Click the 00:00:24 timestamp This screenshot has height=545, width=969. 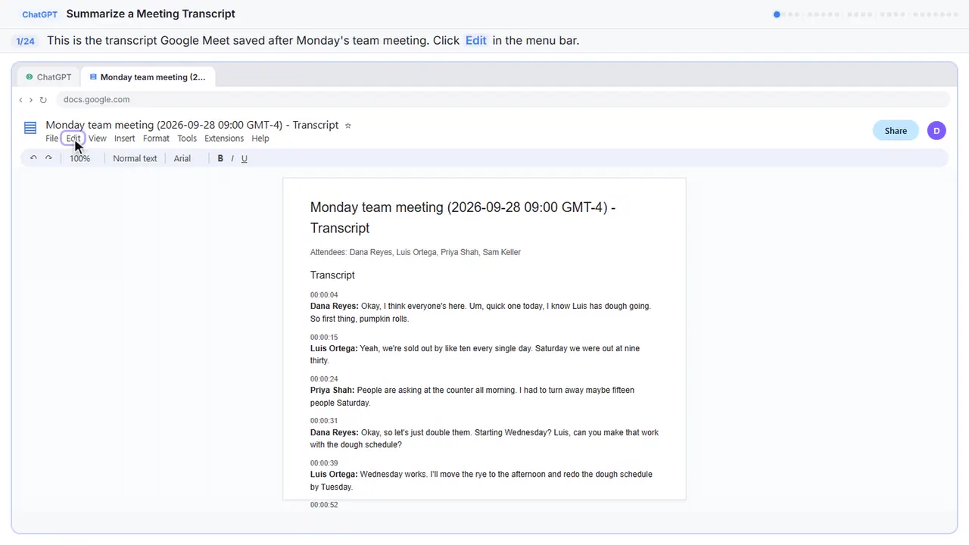[x=324, y=379]
